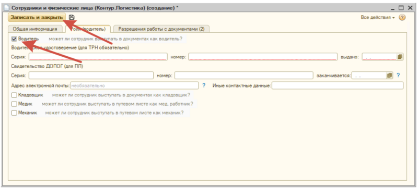The height and width of the screenshot is (188, 418).
Task: Click label 'Свидетельство ДОПОГ (для ПП)'
Action: pyautogui.click(x=47, y=66)
